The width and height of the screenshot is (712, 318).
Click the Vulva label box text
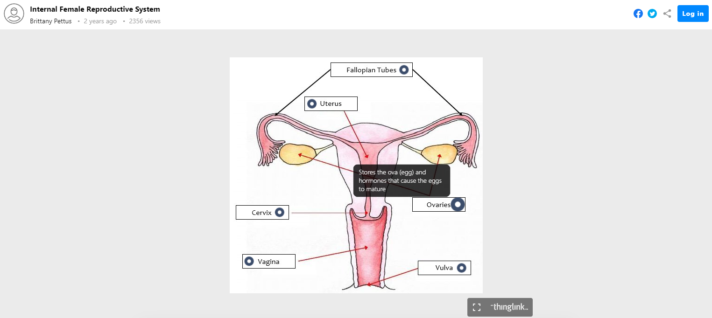coord(444,268)
